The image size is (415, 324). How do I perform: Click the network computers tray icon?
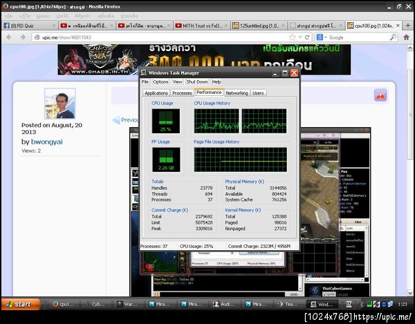click(x=390, y=305)
